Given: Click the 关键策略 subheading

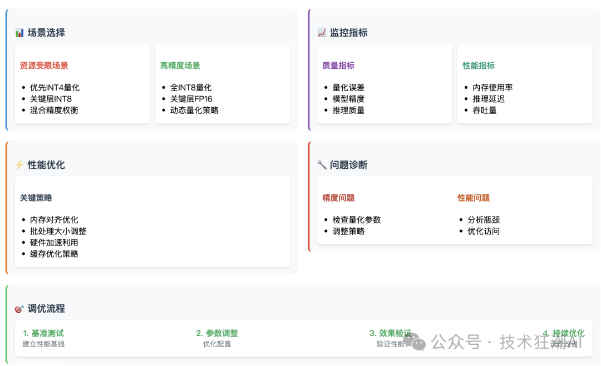Looking at the screenshot, I should coord(36,198).
